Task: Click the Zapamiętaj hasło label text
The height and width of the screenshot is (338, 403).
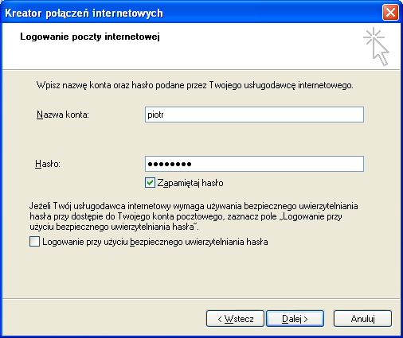Action: [x=190, y=183]
